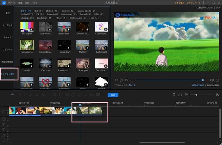Screen dimensions: 222x145
Task: Download the Melody material
Action: (x=87, y=48)
